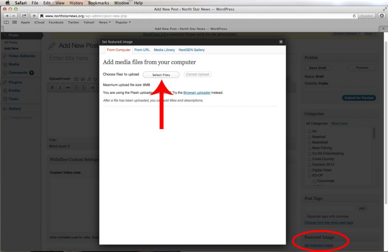Screen dimensions: 388x252
Task: Click Collapse menu in the sidebar
Action: [18, 118]
